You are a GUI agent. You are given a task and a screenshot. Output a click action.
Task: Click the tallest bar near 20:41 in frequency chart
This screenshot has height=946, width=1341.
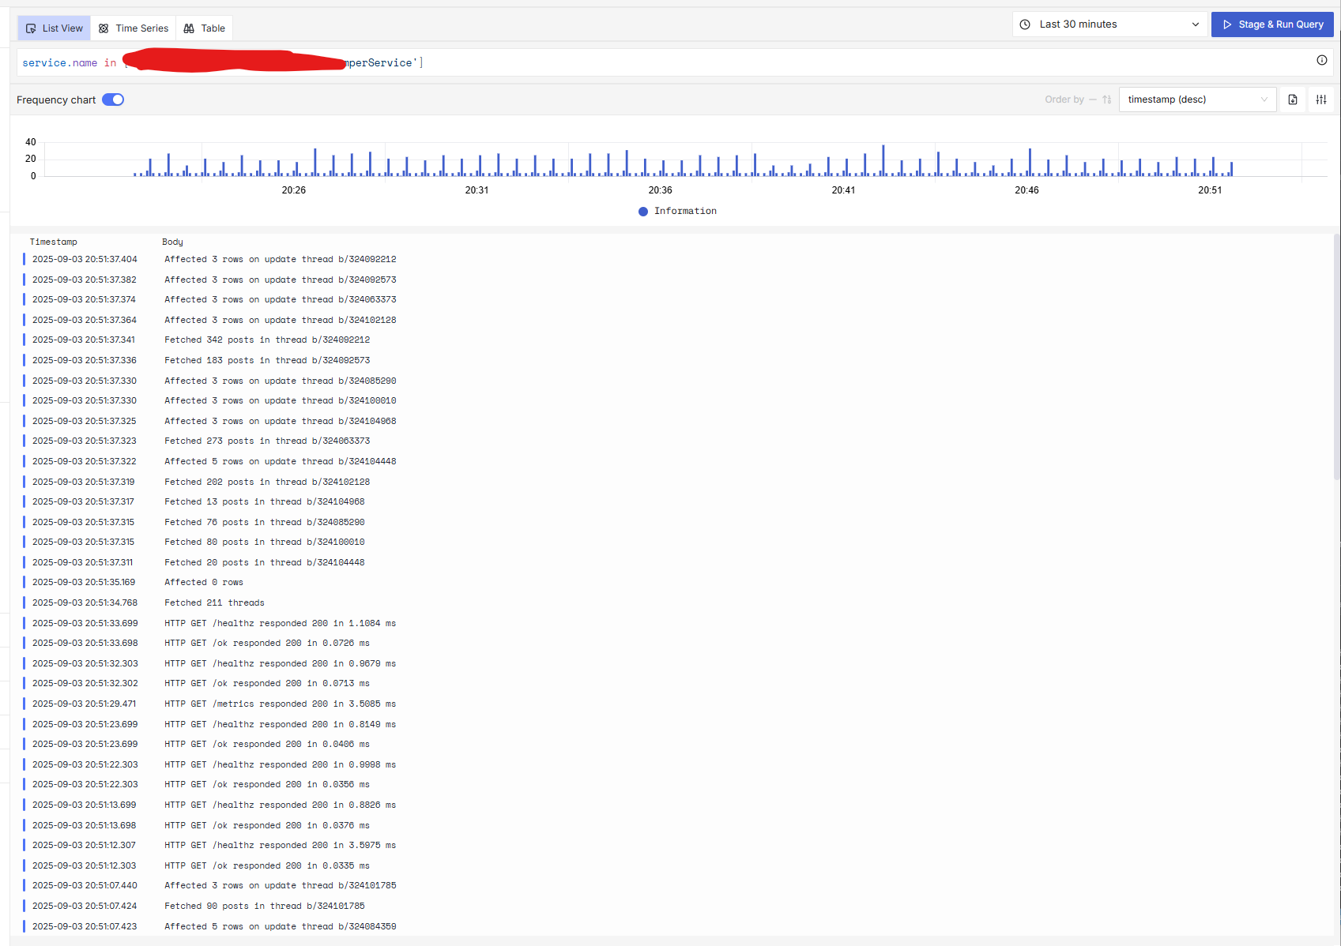(883, 160)
